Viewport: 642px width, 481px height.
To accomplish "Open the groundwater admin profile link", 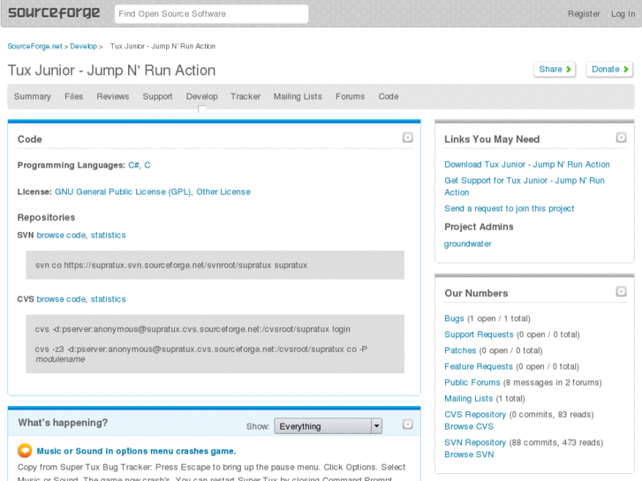I will (x=467, y=244).
